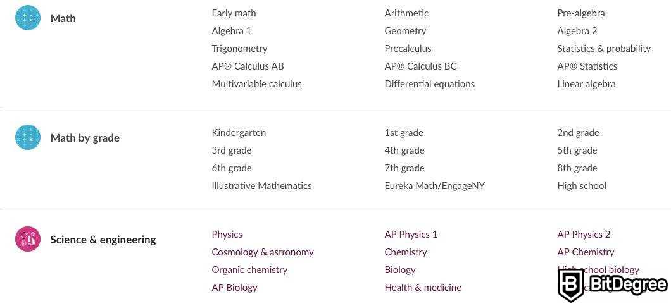Open the Math category heading
671x306 pixels.
pyautogui.click(x=63, y=18)
